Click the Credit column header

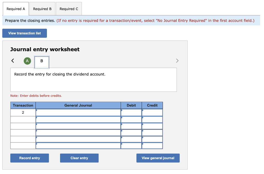[152, 105]
